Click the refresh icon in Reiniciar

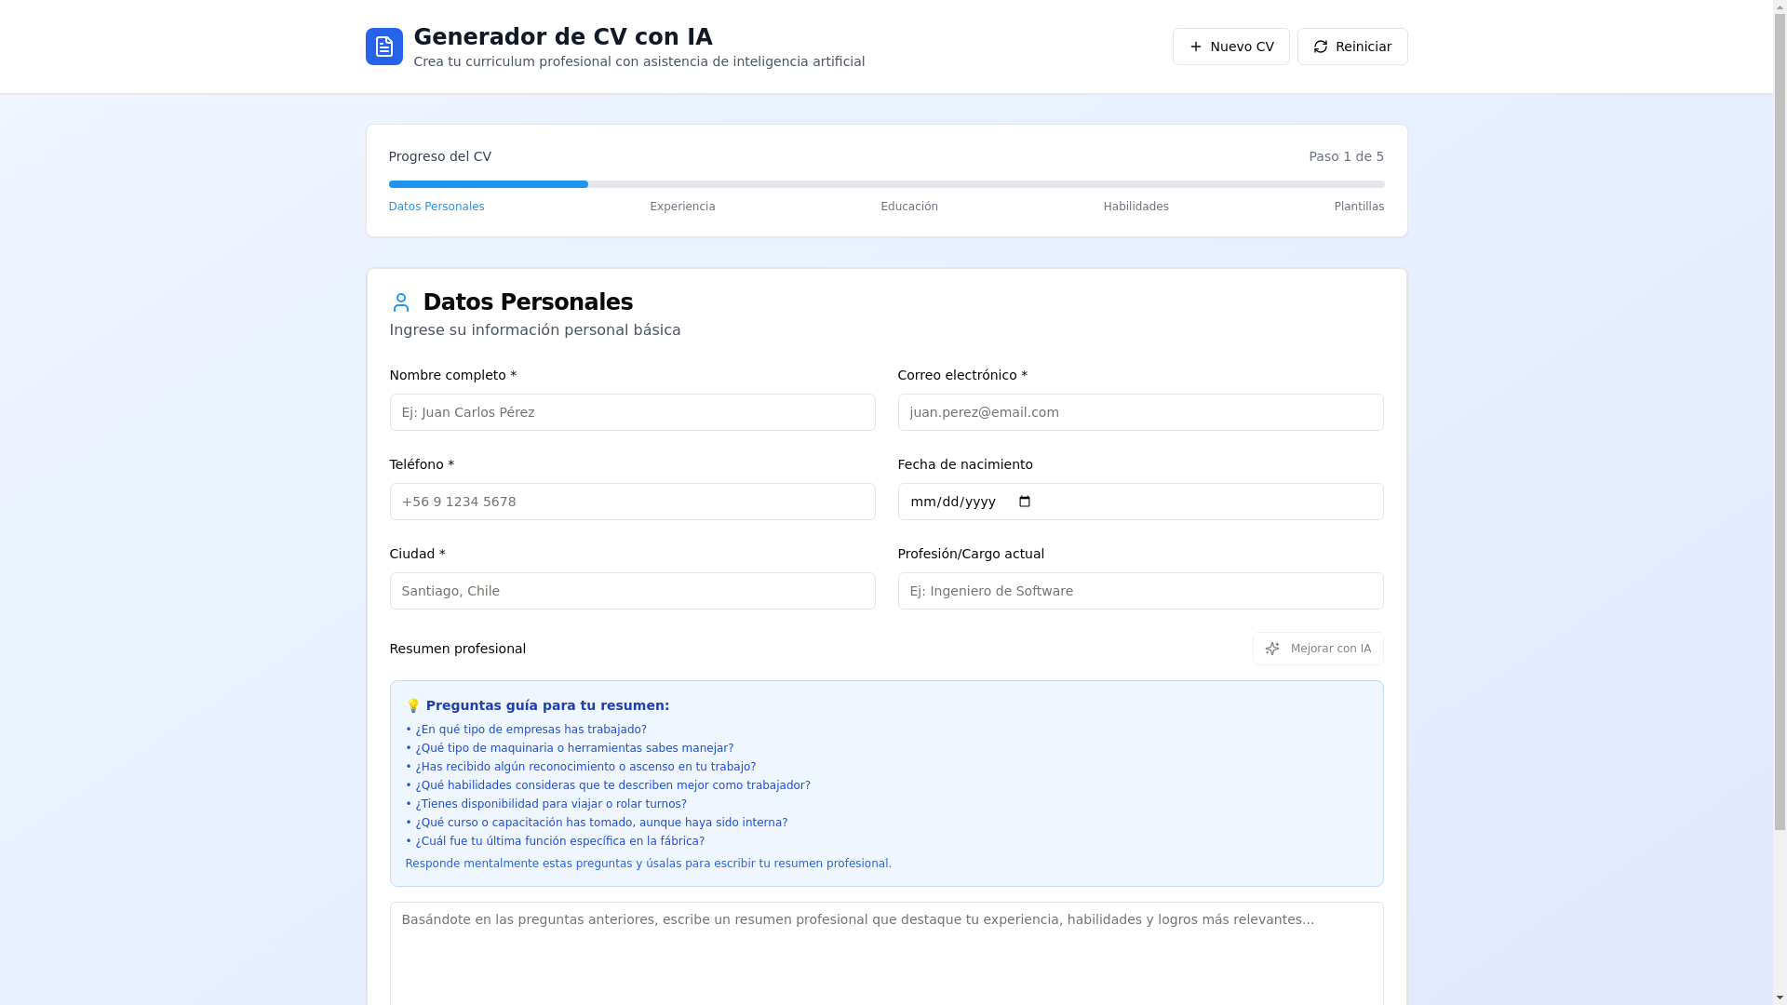[x=1321, y=47]
